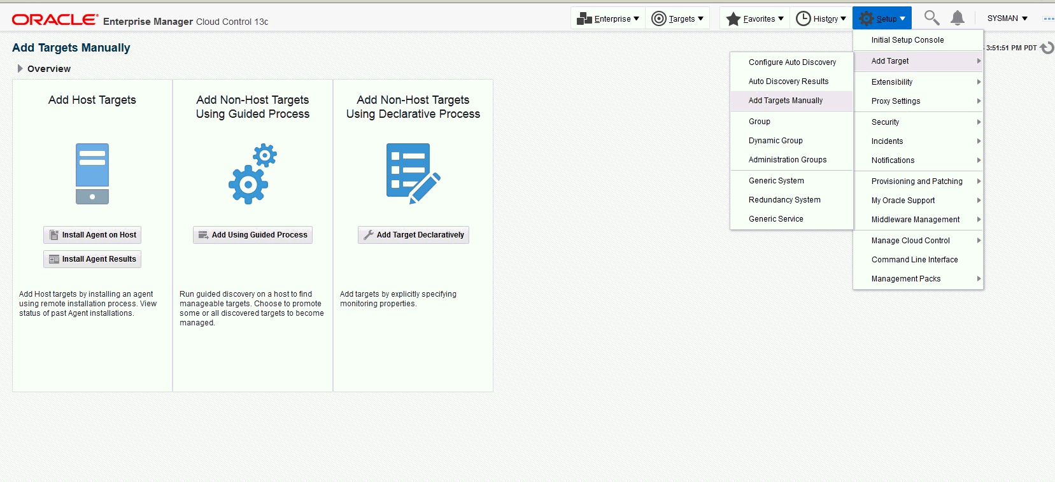Screen dimensions: 1055x482
Task: Open the Favorites menu
Action: click(x=754, y=18)
